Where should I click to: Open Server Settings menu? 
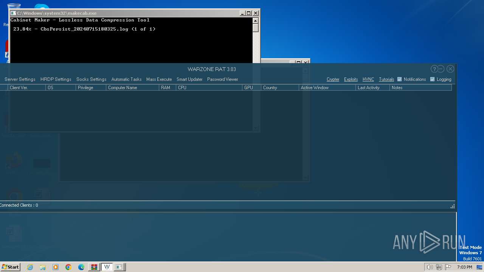20,79
